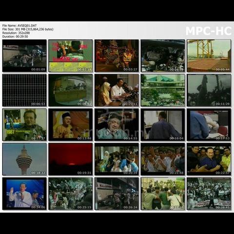234x234 pixels.
Task: Click the lion dance frame at 00:03:27
Action: point(117,56)
